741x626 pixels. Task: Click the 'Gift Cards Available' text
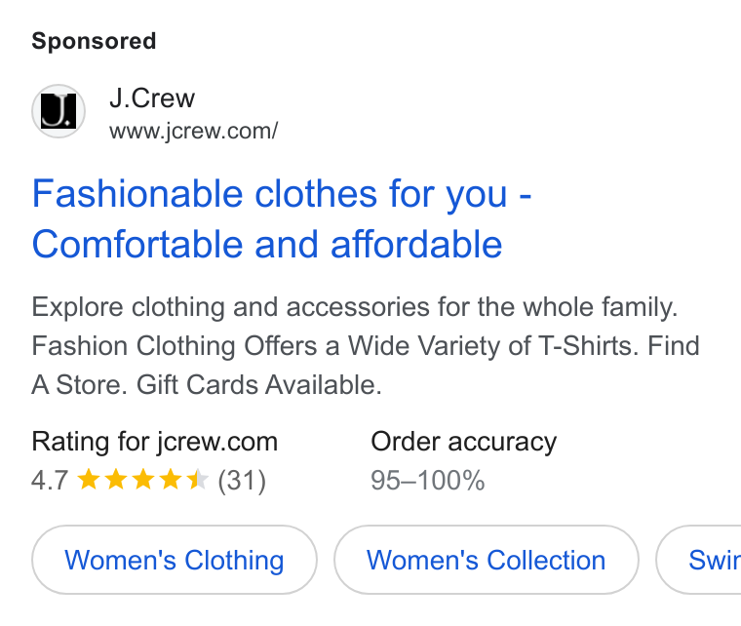click(x=259, y=384)
